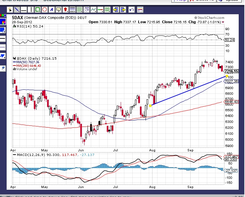Select the horizontal retracement lines tool

pos(72,10)
